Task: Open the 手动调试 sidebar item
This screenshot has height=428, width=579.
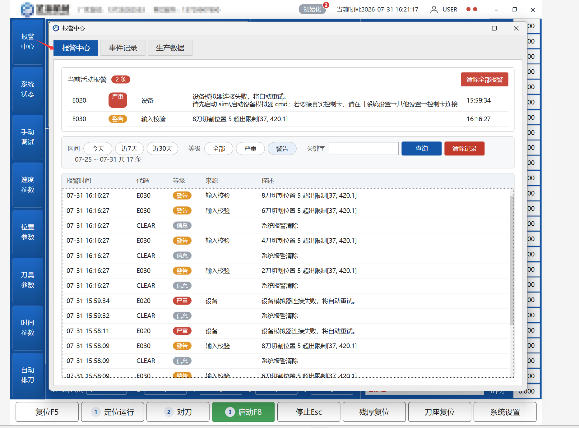Action: [28, 137]
